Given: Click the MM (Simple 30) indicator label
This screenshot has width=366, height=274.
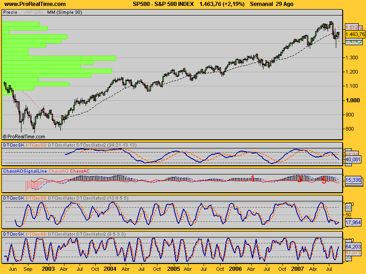Looking at the screenshot, I should click(x=65, y=12).
